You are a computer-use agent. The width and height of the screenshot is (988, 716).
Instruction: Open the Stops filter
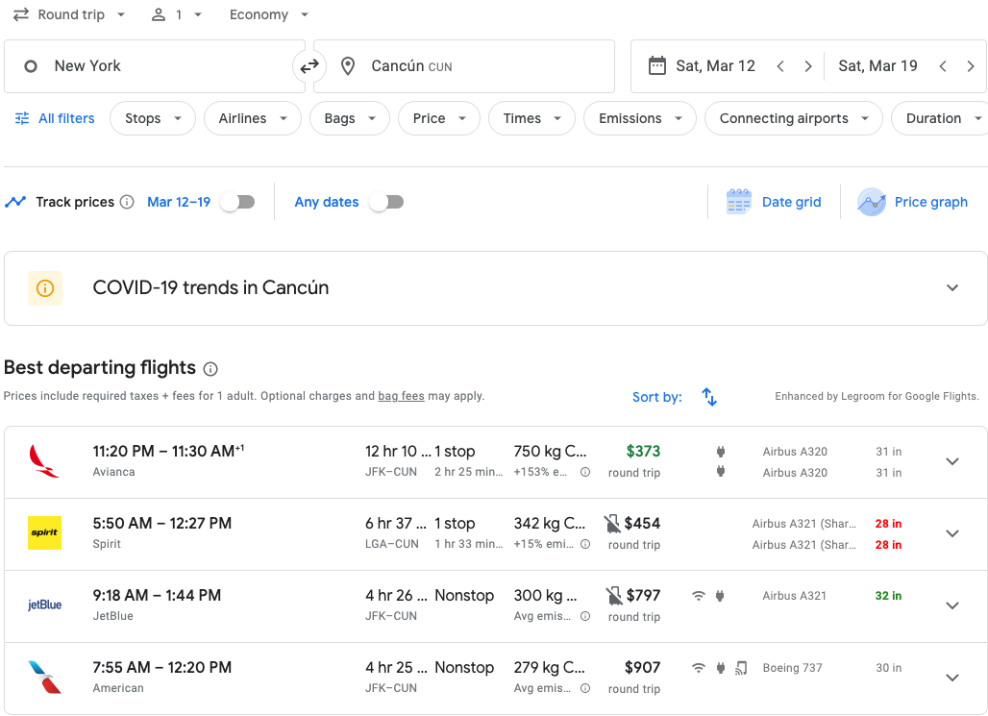pos(153,118)
